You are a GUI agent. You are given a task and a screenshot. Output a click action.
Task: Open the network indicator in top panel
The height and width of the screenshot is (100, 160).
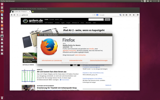coord(142,1)
